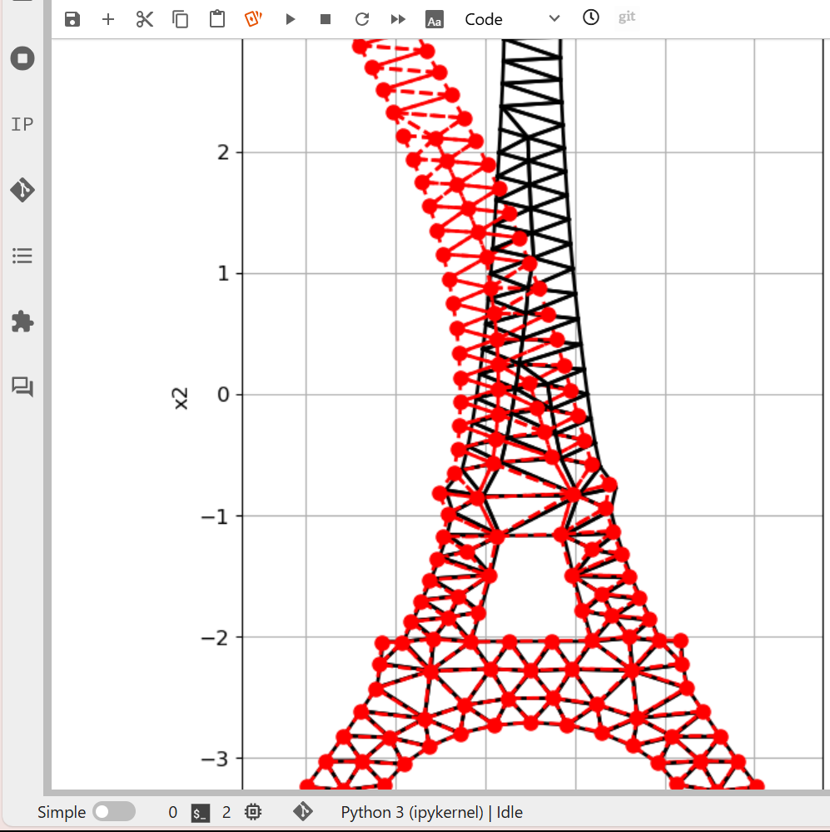Open the Git panel in the left sidebar

click(x=22, y=191)
